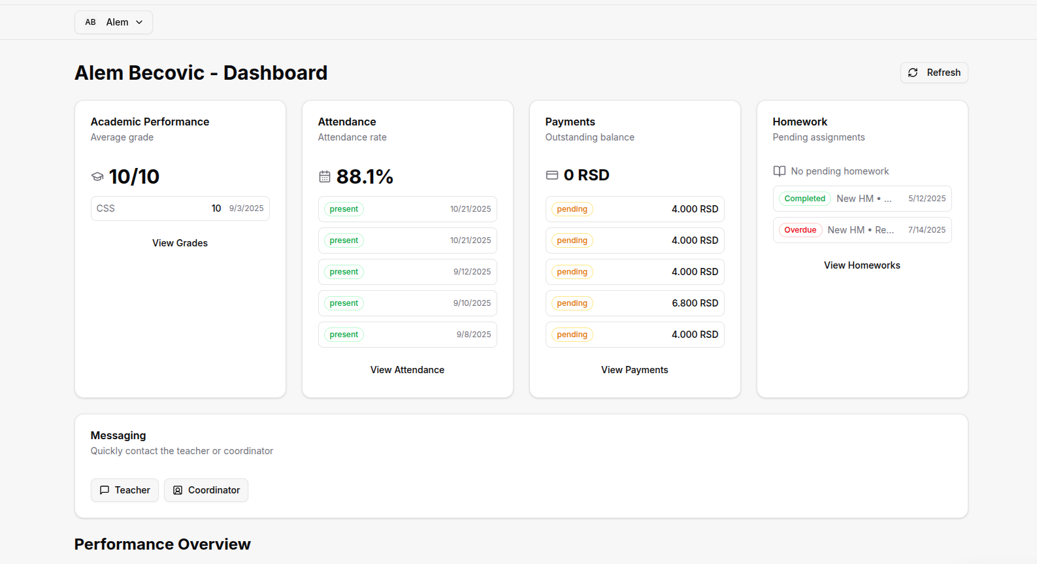Select the CSS grade row

[x=180, y=208]
